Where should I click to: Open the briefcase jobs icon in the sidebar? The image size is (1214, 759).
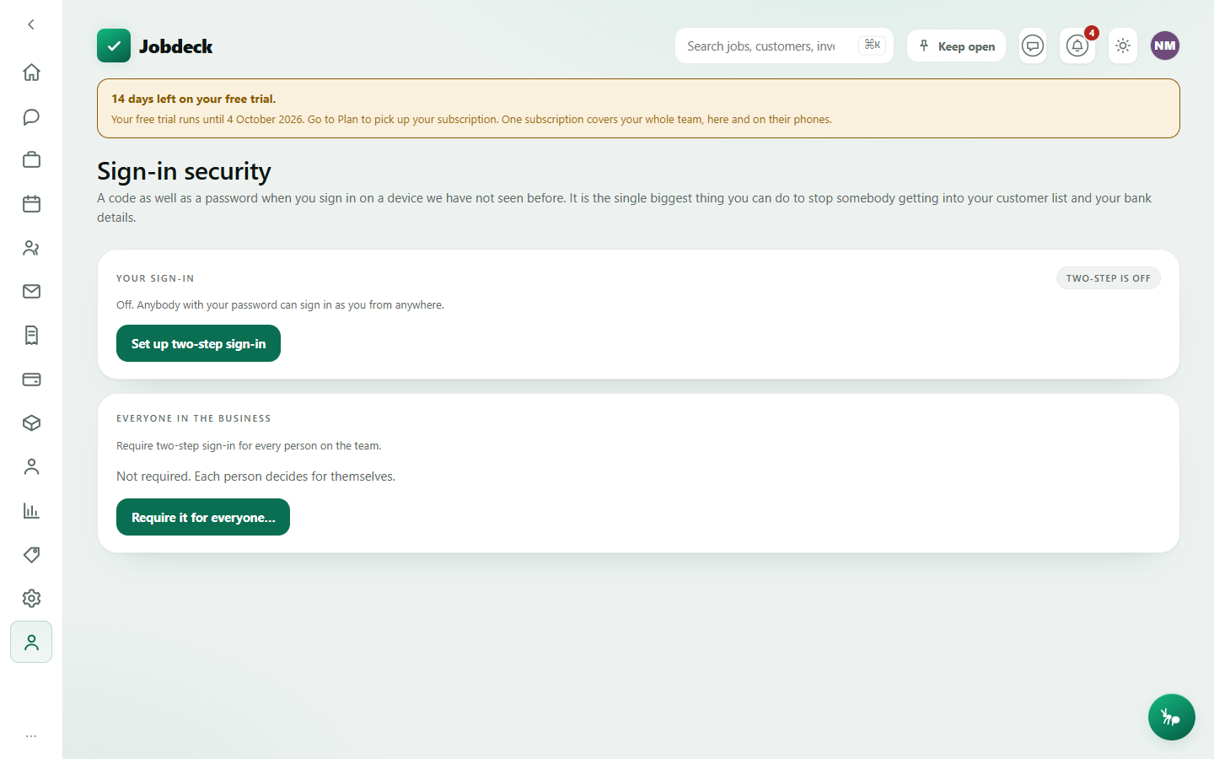coord(31,160)
